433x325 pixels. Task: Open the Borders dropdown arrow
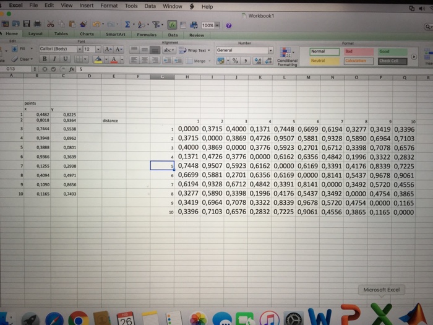coord(85,59)
